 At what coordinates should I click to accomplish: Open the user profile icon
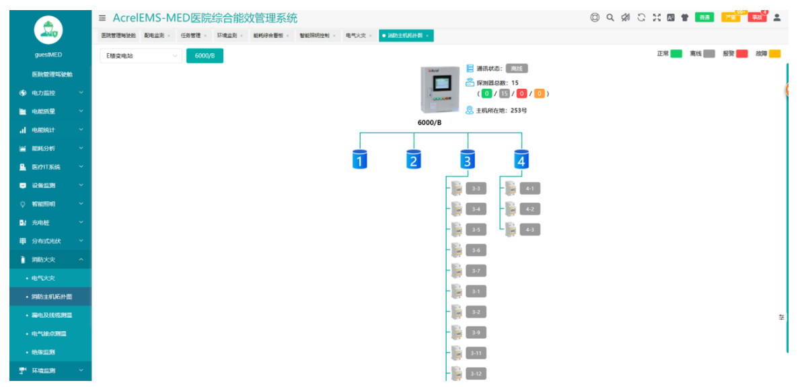[776, 17]
